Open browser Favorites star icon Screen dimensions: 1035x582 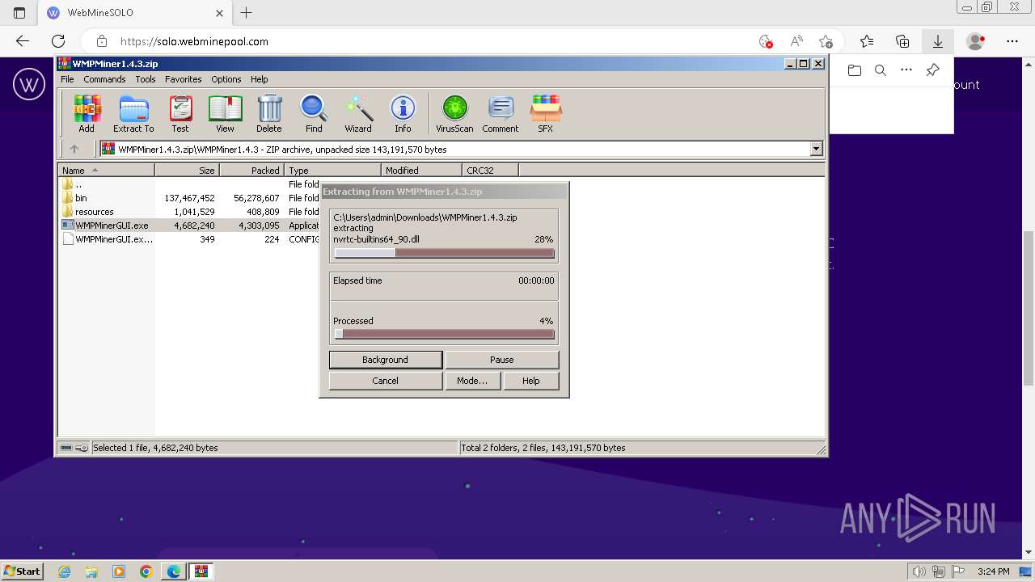(867, 41)
